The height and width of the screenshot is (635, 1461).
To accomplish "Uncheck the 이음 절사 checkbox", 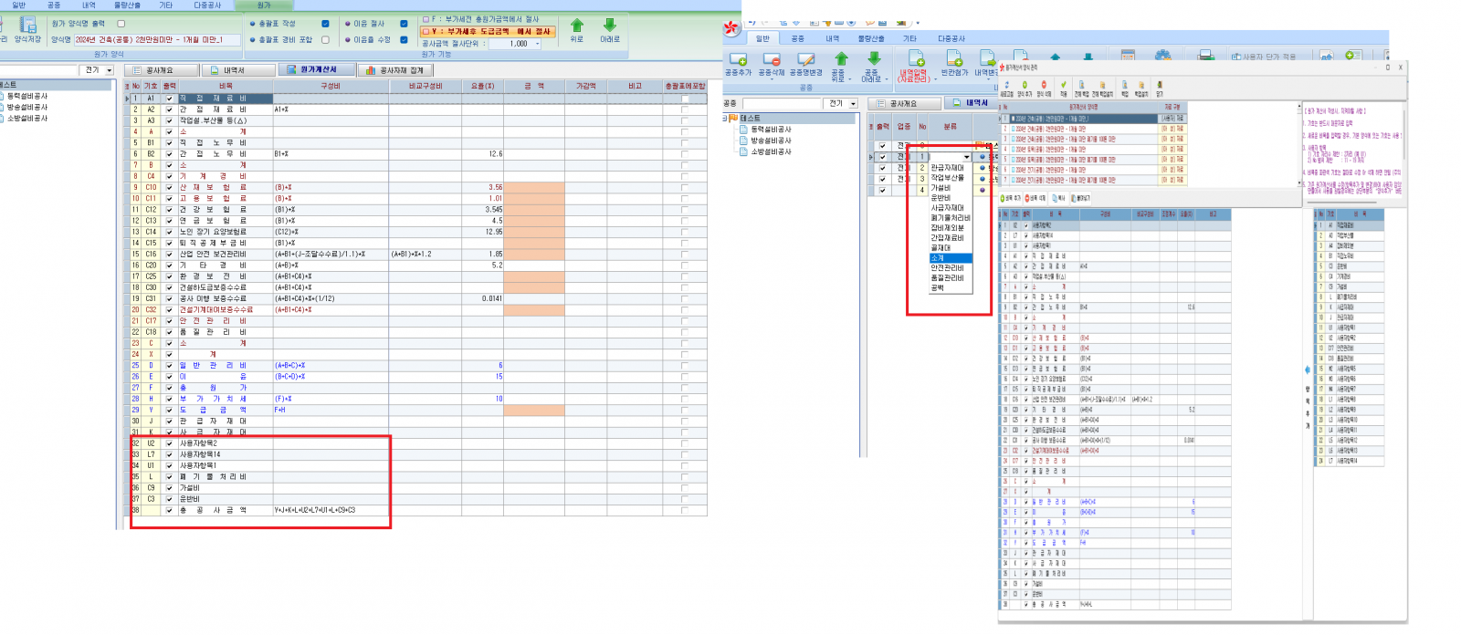I will pos(404,24).
